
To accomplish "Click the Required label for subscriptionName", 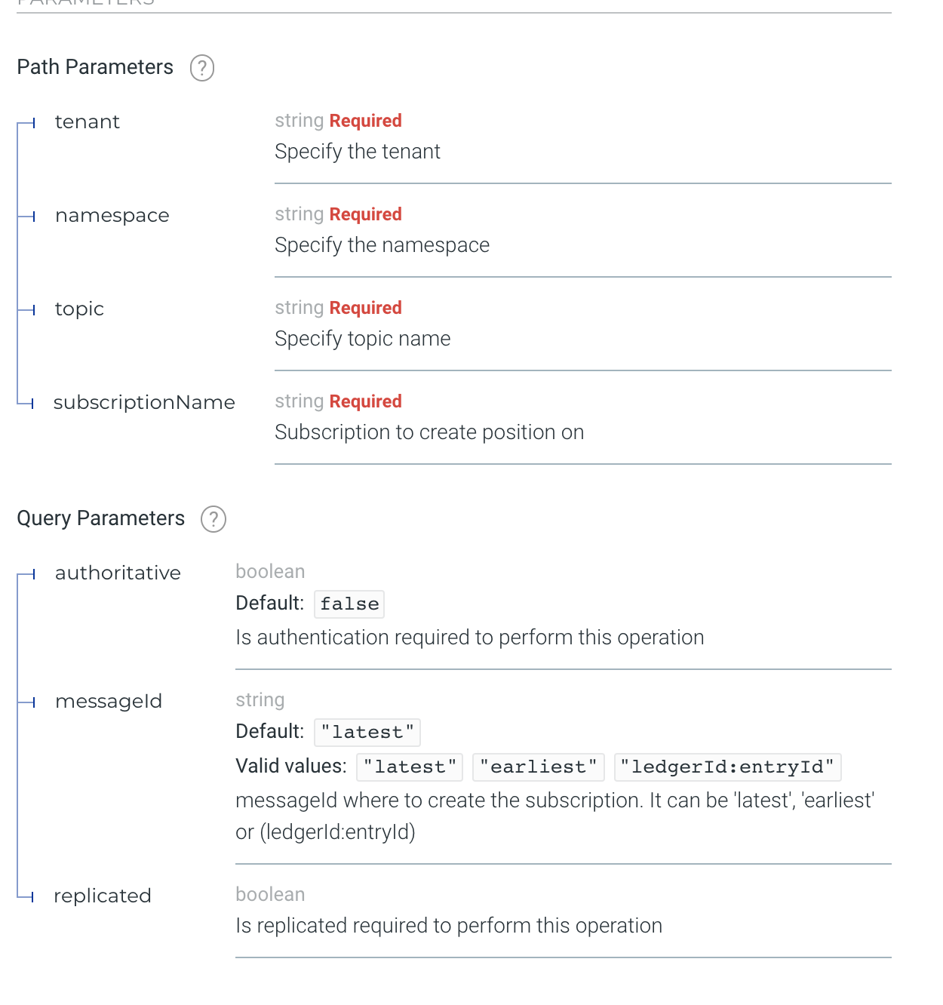I will coord(365,401).
